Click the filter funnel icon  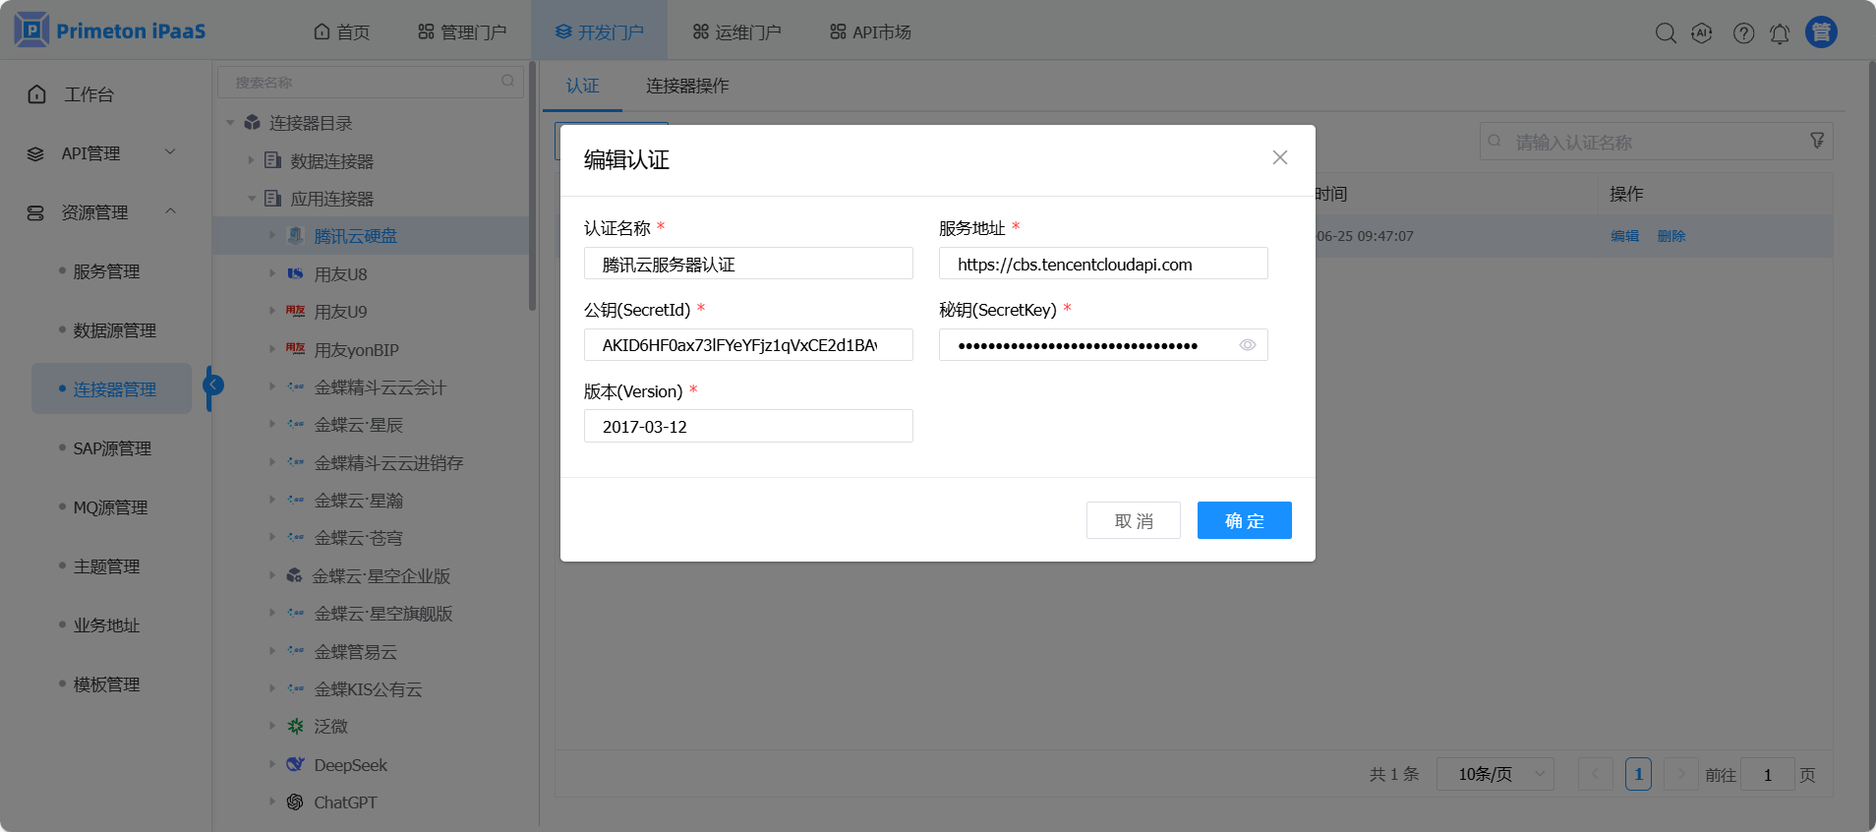(x=1817, y=142)
